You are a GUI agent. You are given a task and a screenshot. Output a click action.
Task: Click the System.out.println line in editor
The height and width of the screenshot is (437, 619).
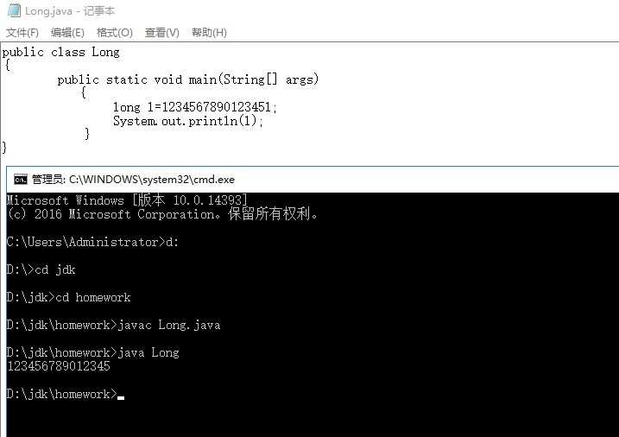click(x=188, y=121)
